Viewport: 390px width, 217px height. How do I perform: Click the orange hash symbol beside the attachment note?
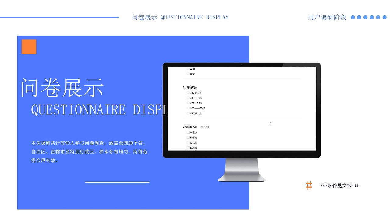point(309,185)
